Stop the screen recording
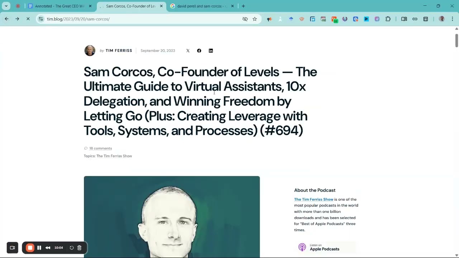This screenshot has width=459, height=258. coord(30,248)
